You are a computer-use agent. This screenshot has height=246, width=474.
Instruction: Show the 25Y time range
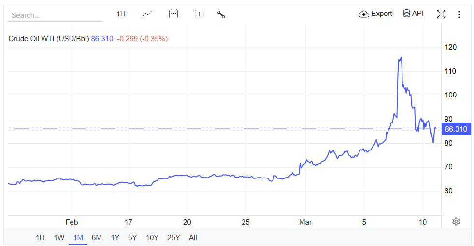[173, 238]
